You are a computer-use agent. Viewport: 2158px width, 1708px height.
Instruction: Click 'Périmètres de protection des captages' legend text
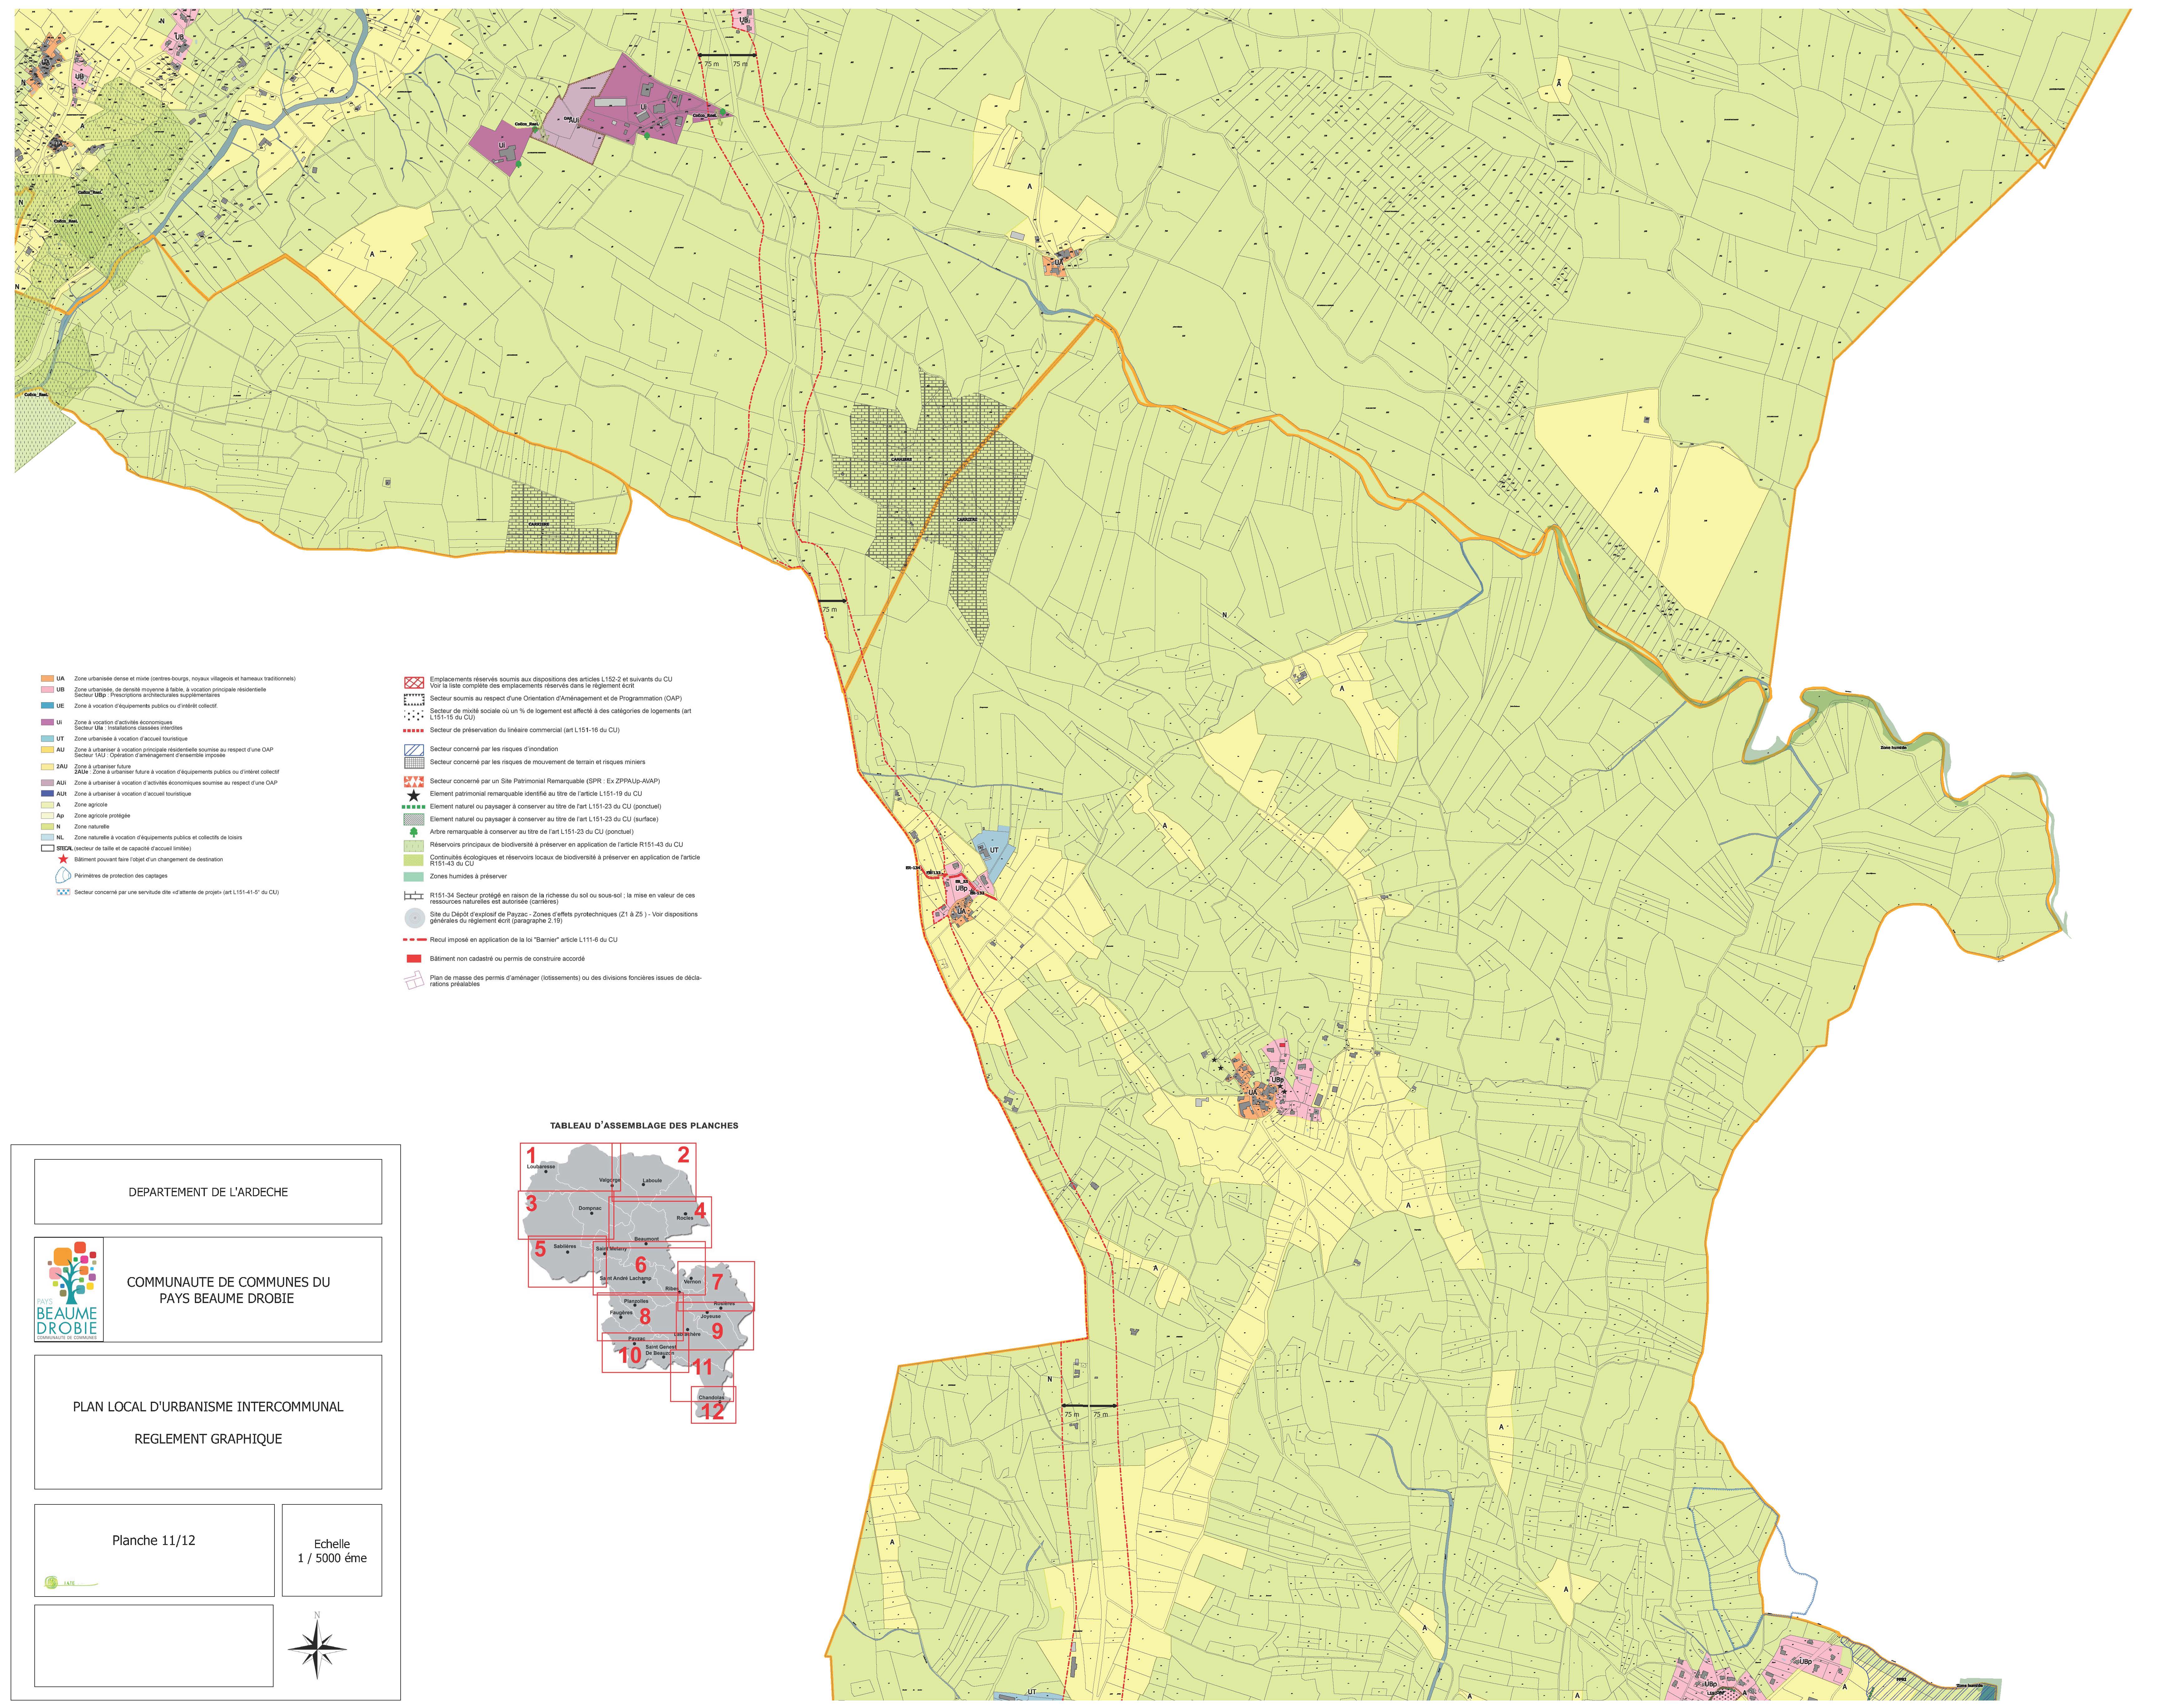click(x=121, y=876)
